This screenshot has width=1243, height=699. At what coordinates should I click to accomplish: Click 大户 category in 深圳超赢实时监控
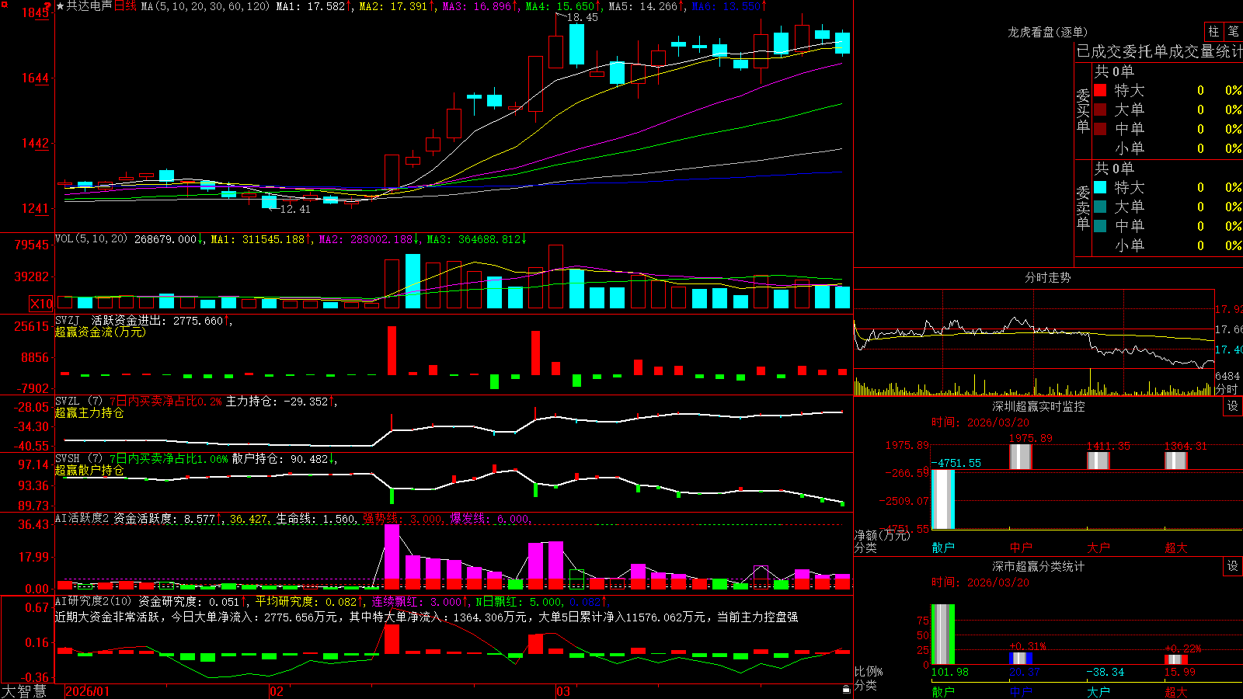tap(1099, 548)
